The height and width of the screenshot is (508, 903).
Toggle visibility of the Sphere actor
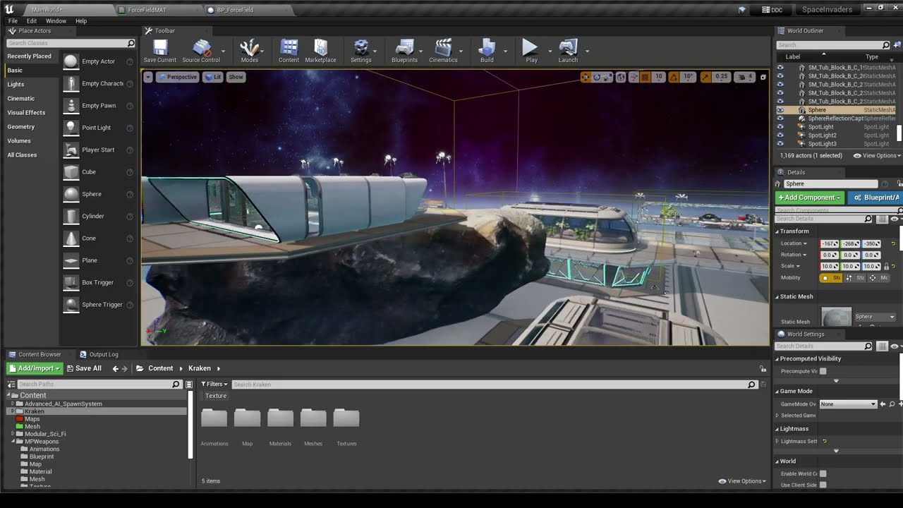[x=780, y=110]
